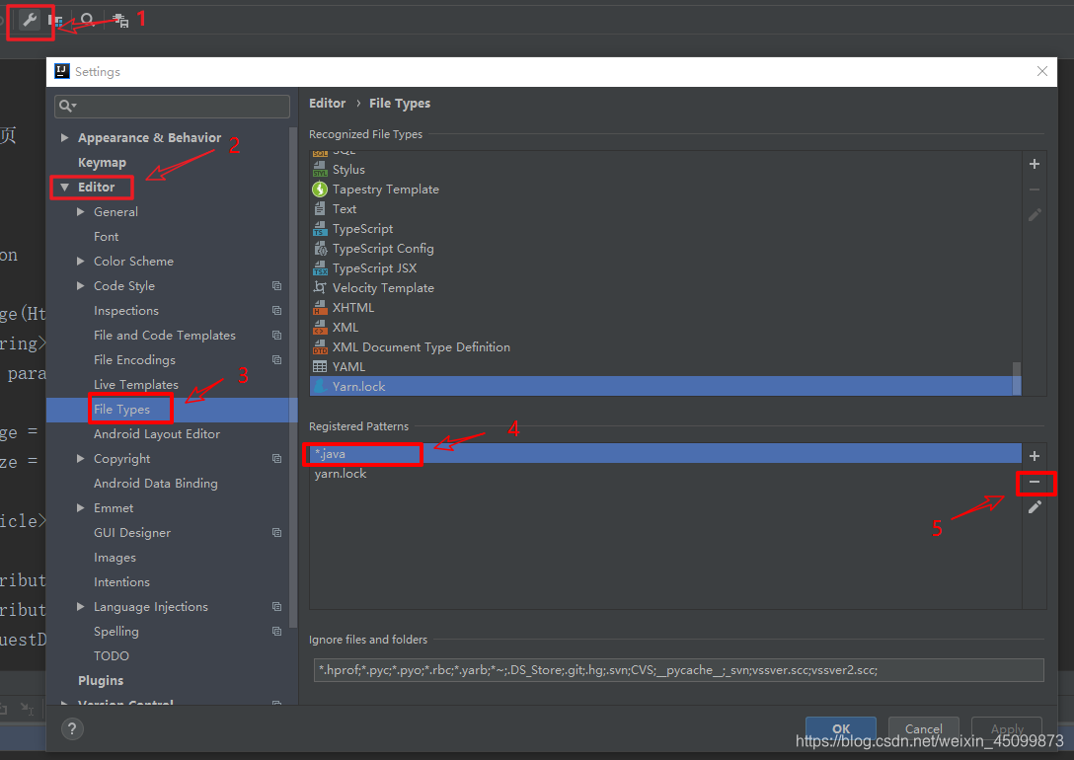Image resolution: width=1074 pixels, height=760 pixels.
Task: Expand the Color Scheme subtree
Action: click(x=81, y=262)
